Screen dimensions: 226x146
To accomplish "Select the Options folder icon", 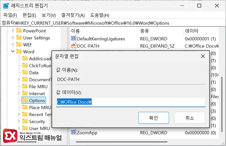I will tap(25, 100).
